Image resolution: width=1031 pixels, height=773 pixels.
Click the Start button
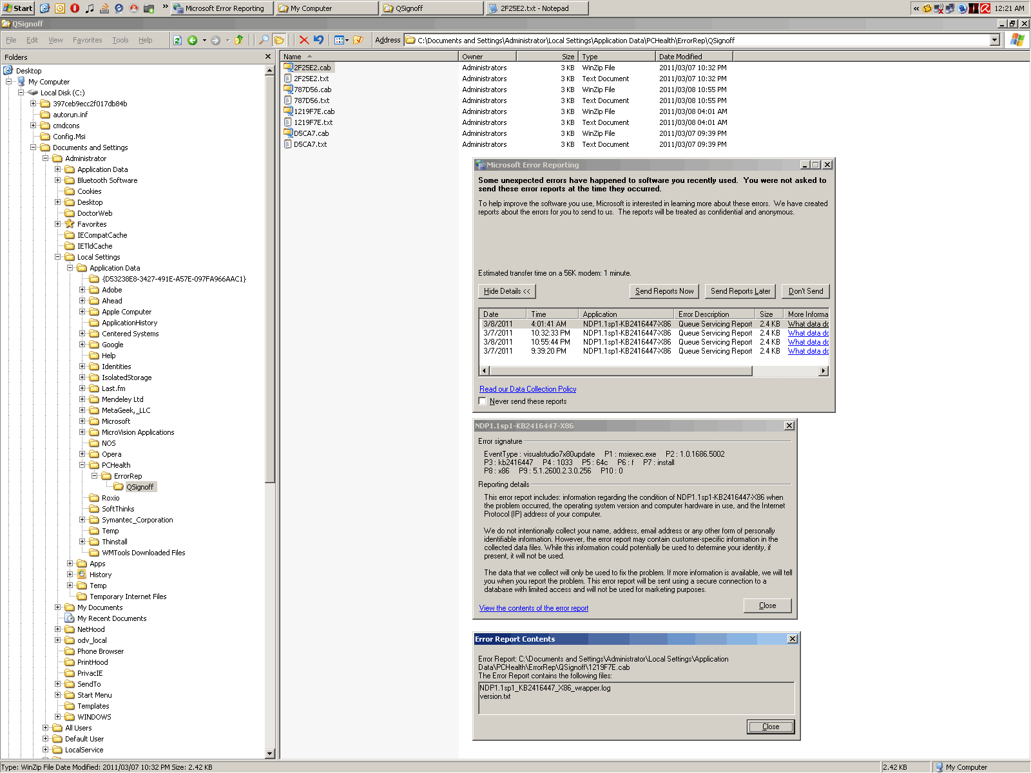click(17, 8)
